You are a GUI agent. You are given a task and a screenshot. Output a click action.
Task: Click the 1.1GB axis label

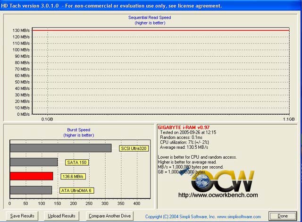[x=289, y=120]
